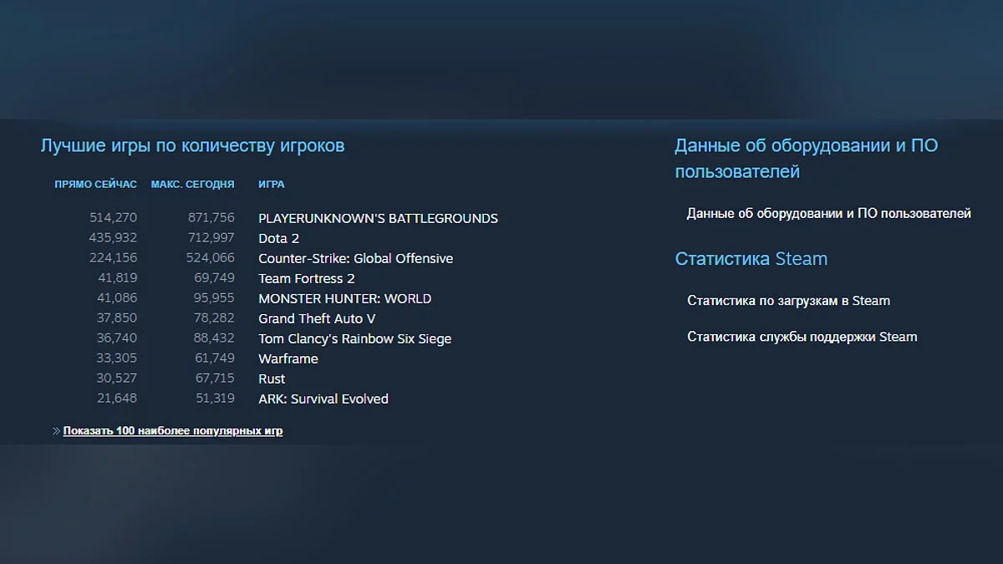Click peak value 712,997

[x=211, y=237]
